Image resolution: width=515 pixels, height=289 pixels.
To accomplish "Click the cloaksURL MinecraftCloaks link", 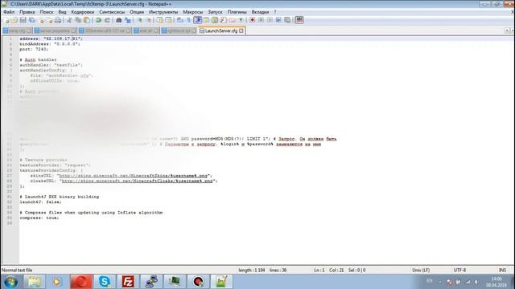I will (x=138, y=181).
